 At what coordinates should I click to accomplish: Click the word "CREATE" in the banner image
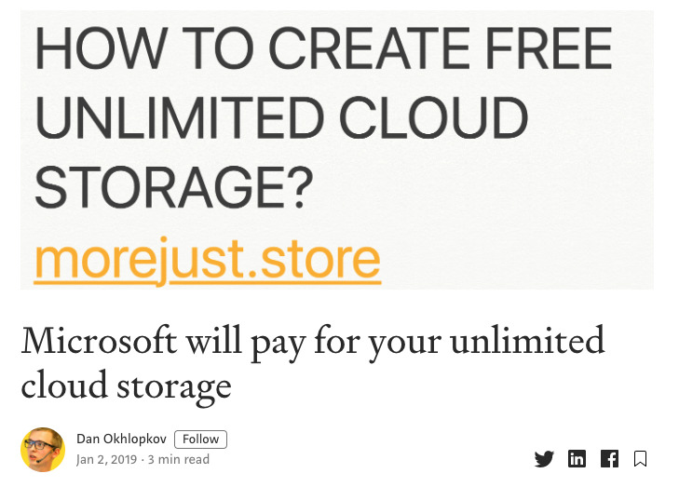coord(359,48)
